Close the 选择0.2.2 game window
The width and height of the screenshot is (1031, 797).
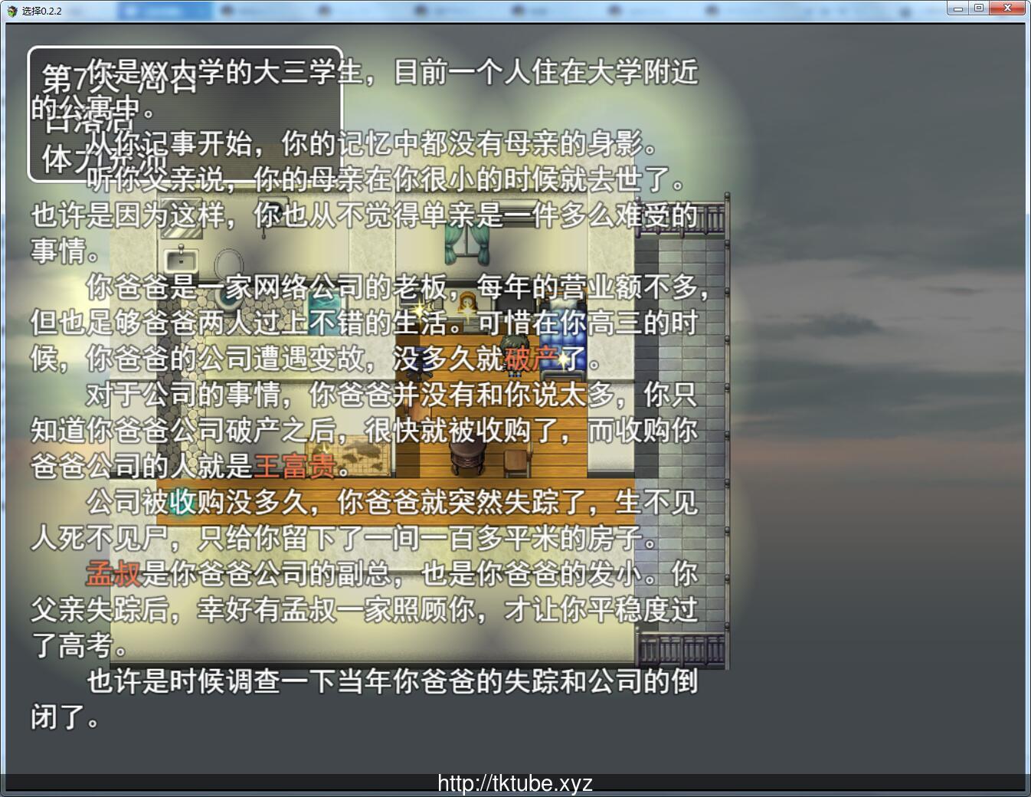tap(1007, 8)
